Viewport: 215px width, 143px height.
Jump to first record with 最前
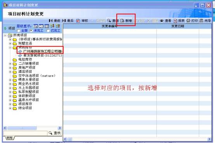pos(54,21)
